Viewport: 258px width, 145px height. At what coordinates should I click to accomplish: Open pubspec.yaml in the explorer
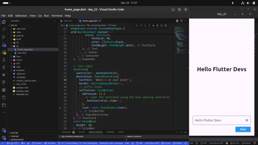[x=22, y=91]
